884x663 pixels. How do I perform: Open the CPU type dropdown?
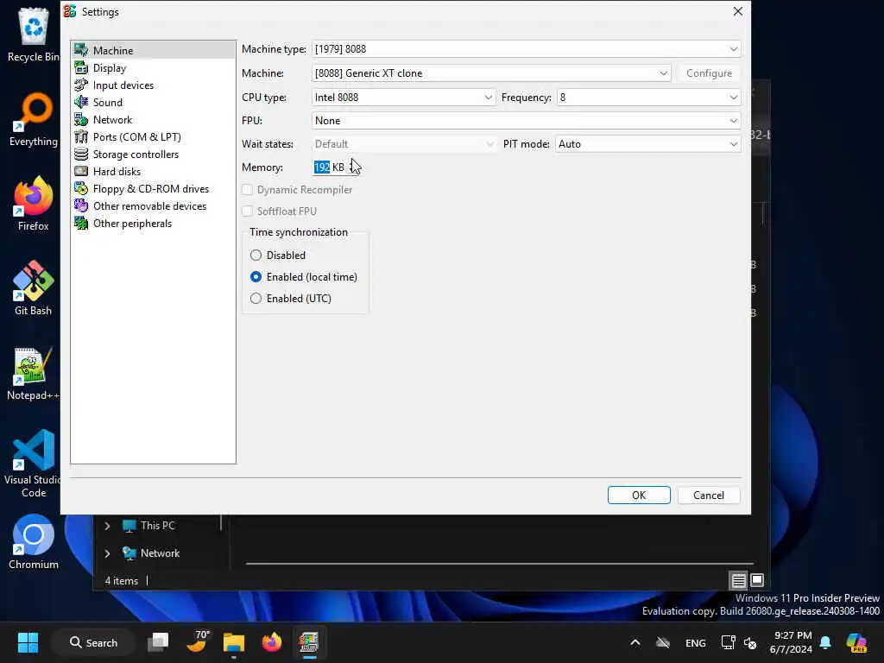(403, 97)
